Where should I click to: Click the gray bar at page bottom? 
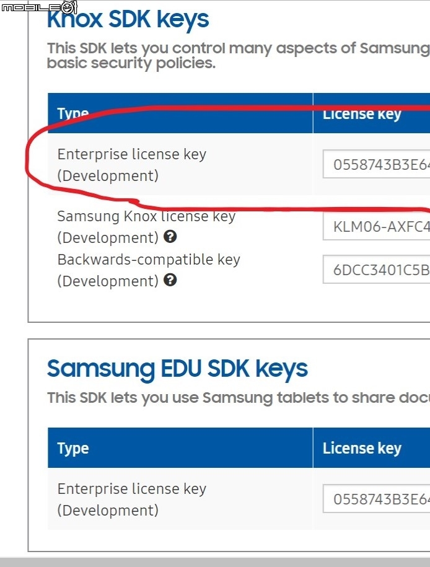tap(215, 562)
